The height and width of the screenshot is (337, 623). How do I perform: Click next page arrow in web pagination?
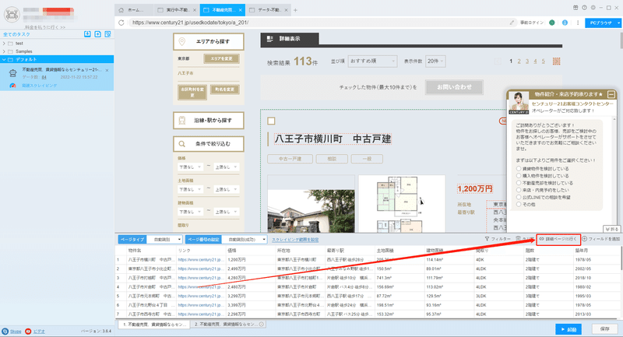click(556, 61)
